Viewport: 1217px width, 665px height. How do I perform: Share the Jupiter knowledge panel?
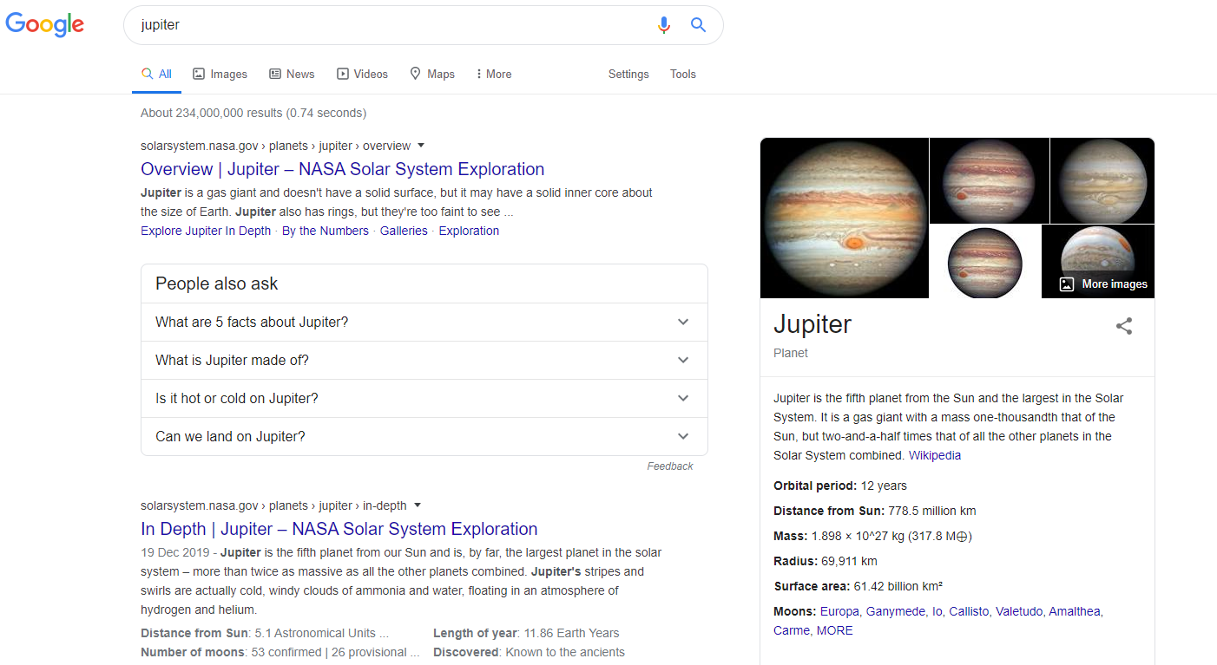click(x=1124, y=326)
